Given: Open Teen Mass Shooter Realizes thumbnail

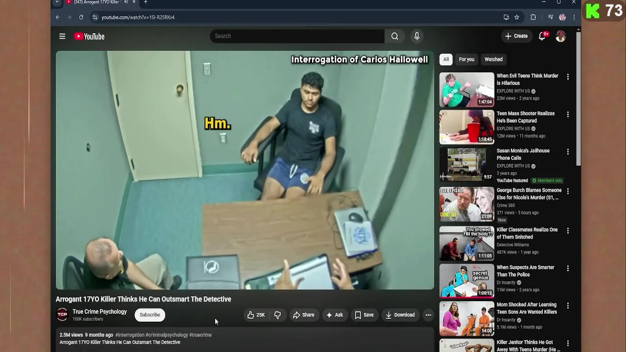Looking at the screenshot, I should [x=467, y=127].
